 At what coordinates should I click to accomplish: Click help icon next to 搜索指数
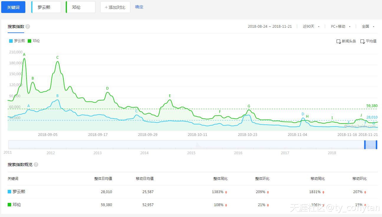click(28, 27)
